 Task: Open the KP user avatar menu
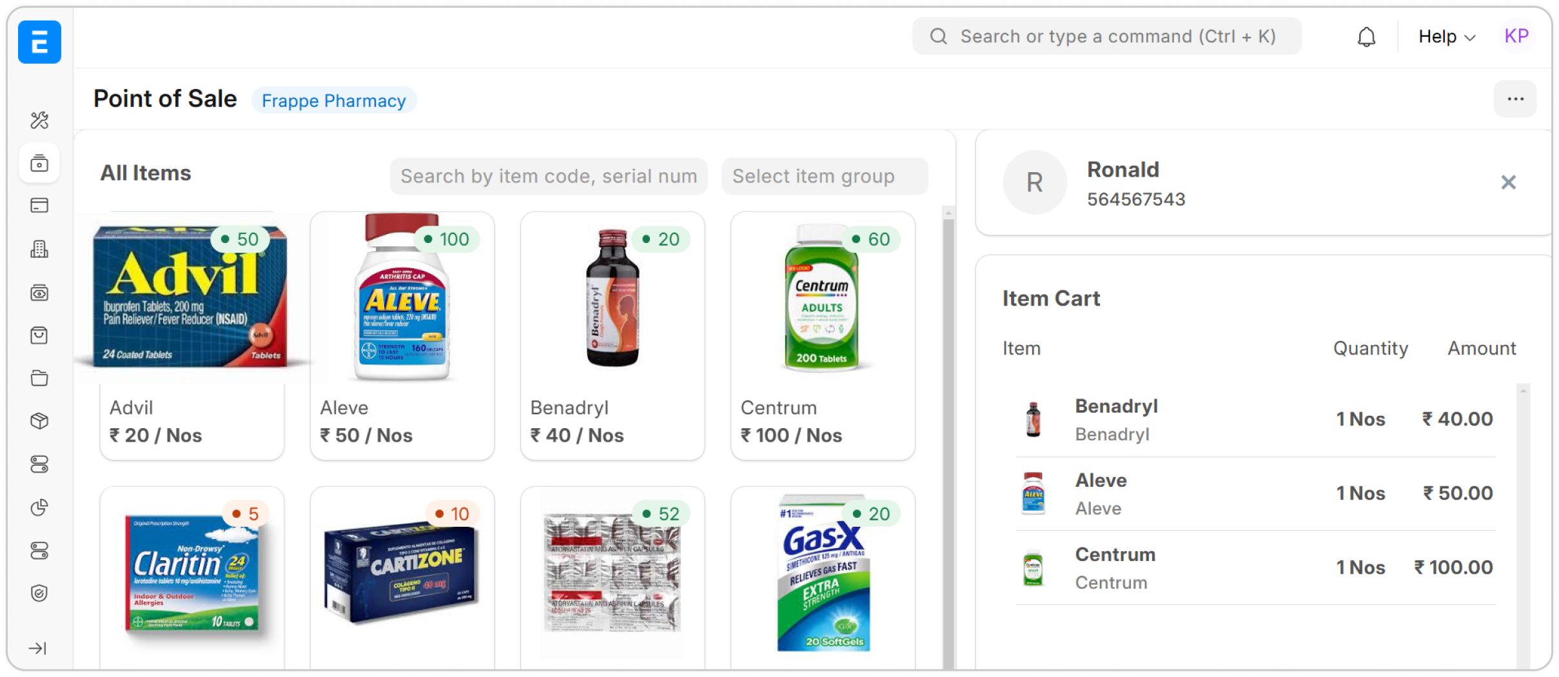coord(1516,36)
